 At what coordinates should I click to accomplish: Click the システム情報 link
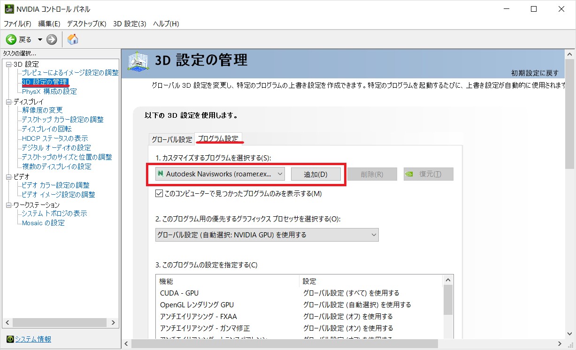(33, 339)
